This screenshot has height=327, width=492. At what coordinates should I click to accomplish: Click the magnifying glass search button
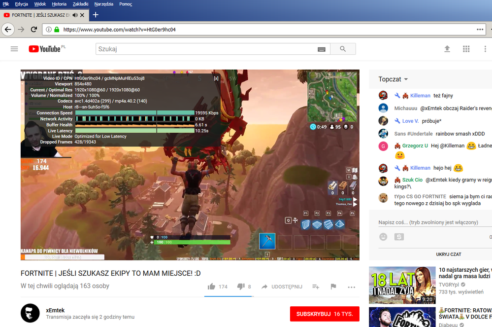click(343, 49)
